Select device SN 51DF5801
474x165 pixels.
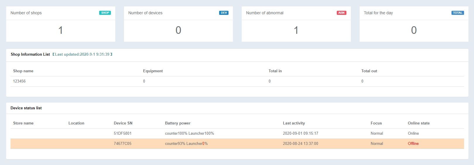(x=123, y=134)
